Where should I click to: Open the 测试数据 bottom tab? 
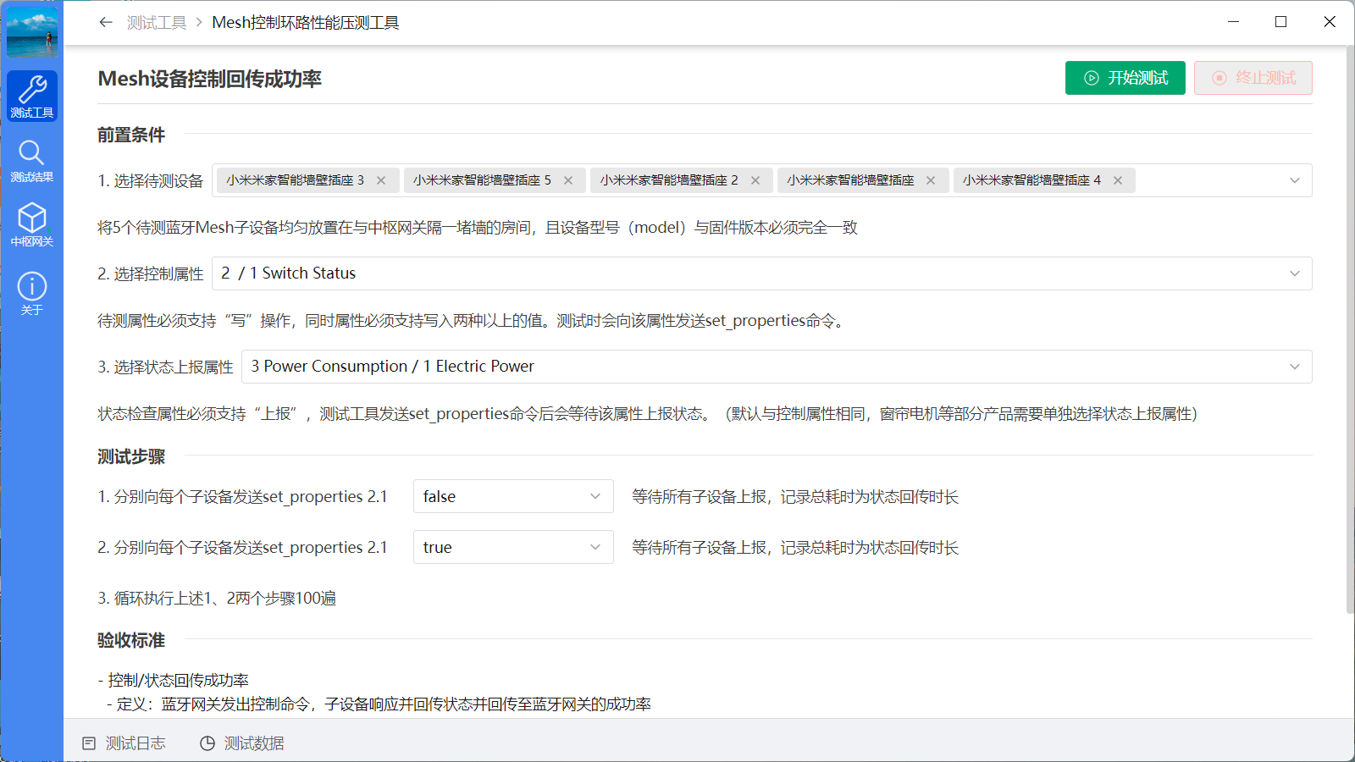pos(242,743)
